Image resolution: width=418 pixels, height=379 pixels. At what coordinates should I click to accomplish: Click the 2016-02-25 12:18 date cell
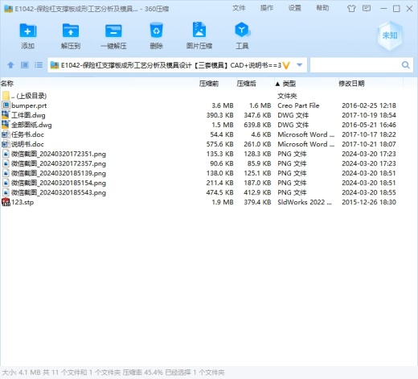pyautogui.click(x=369, y=105)
